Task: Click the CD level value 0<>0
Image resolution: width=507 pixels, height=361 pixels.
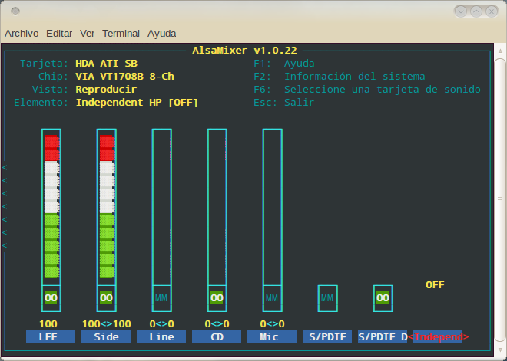Action: coord(217,323)
